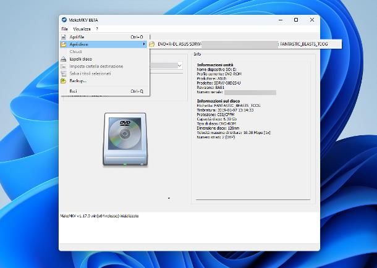Click Espelli disco menu entry
377x268 pixels.
click(104, 59)
